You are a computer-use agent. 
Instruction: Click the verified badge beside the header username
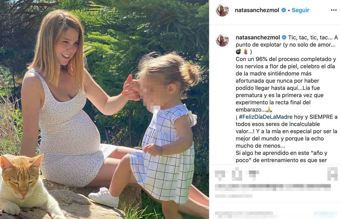click(x=284, y=10)
